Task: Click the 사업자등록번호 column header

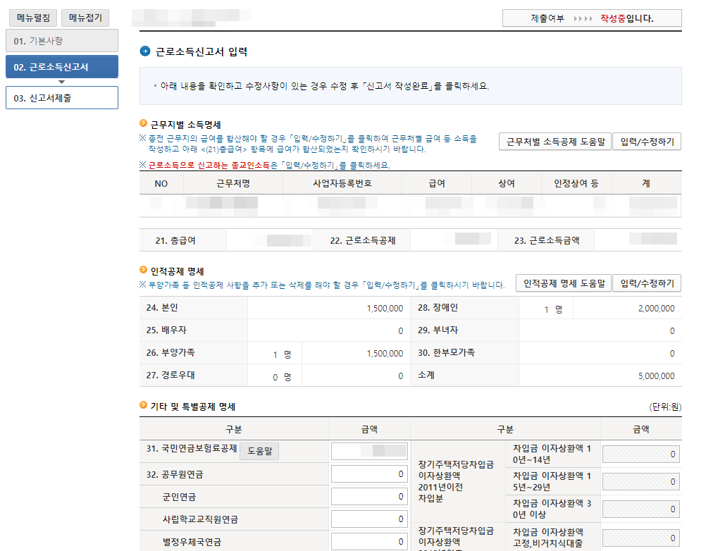Action: pyautogui.click(x=342, y=183)
